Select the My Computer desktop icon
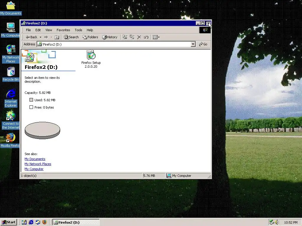The image size is (302, 226). pyautogui.click(x=11, y=30)
